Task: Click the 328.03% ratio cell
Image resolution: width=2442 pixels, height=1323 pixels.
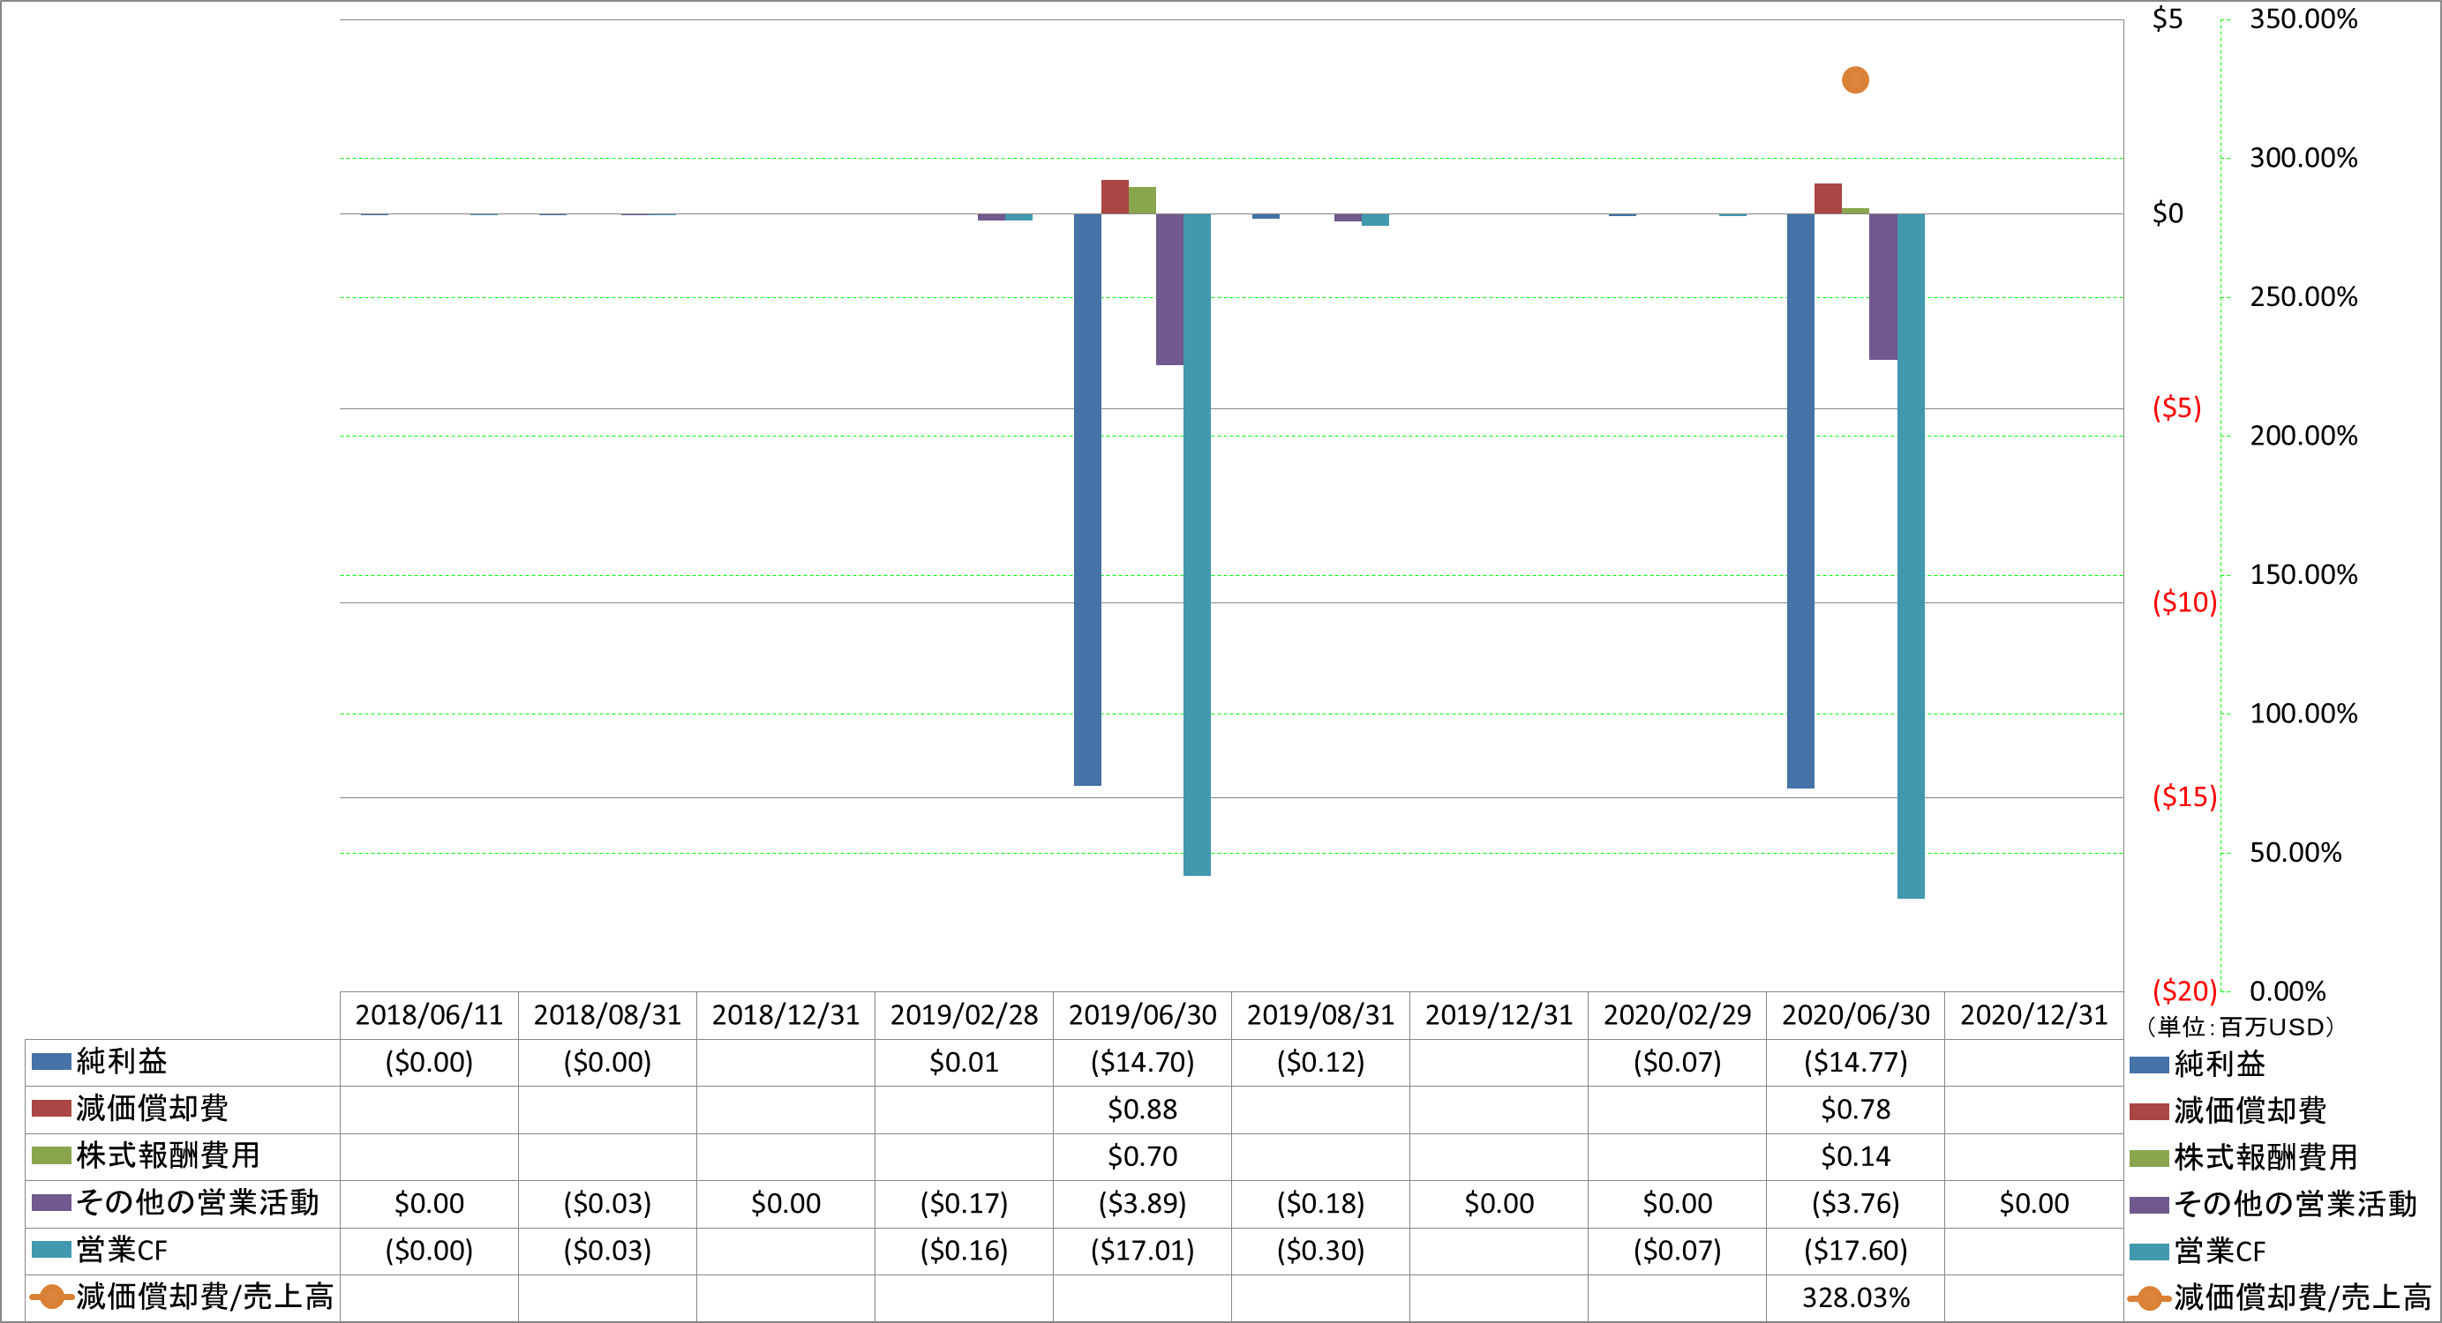Action: click(x=1855, y=1297)
